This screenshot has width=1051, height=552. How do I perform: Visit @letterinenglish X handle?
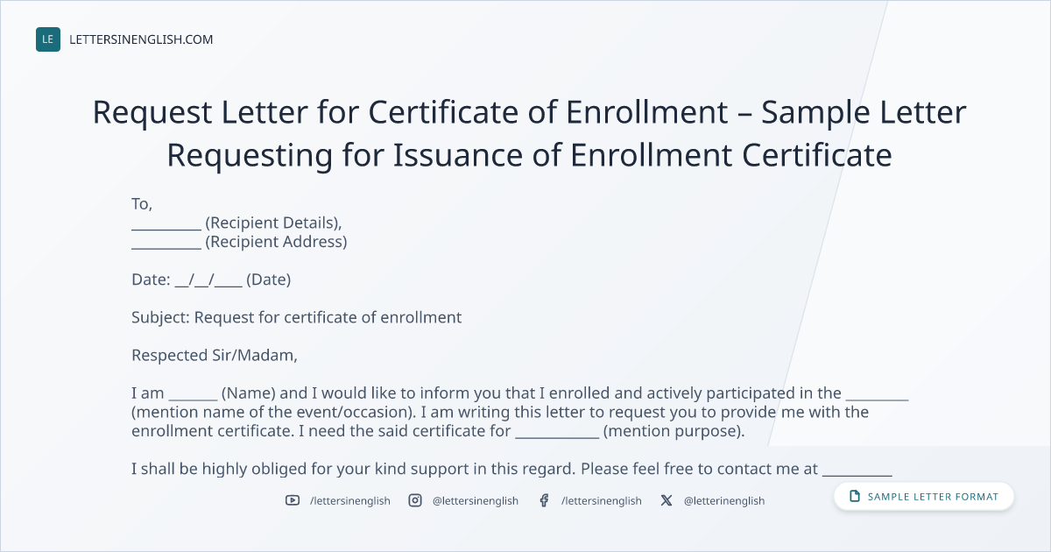pos(724,500)
